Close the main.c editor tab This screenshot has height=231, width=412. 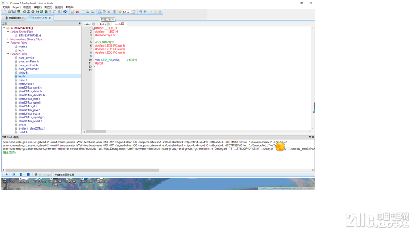[94, 24]
